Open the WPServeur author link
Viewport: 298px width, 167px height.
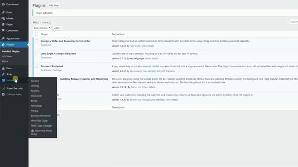(135, 100)
